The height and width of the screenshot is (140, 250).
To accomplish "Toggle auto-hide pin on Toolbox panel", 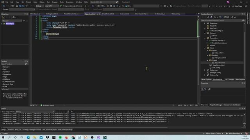I will pos(25,61).
